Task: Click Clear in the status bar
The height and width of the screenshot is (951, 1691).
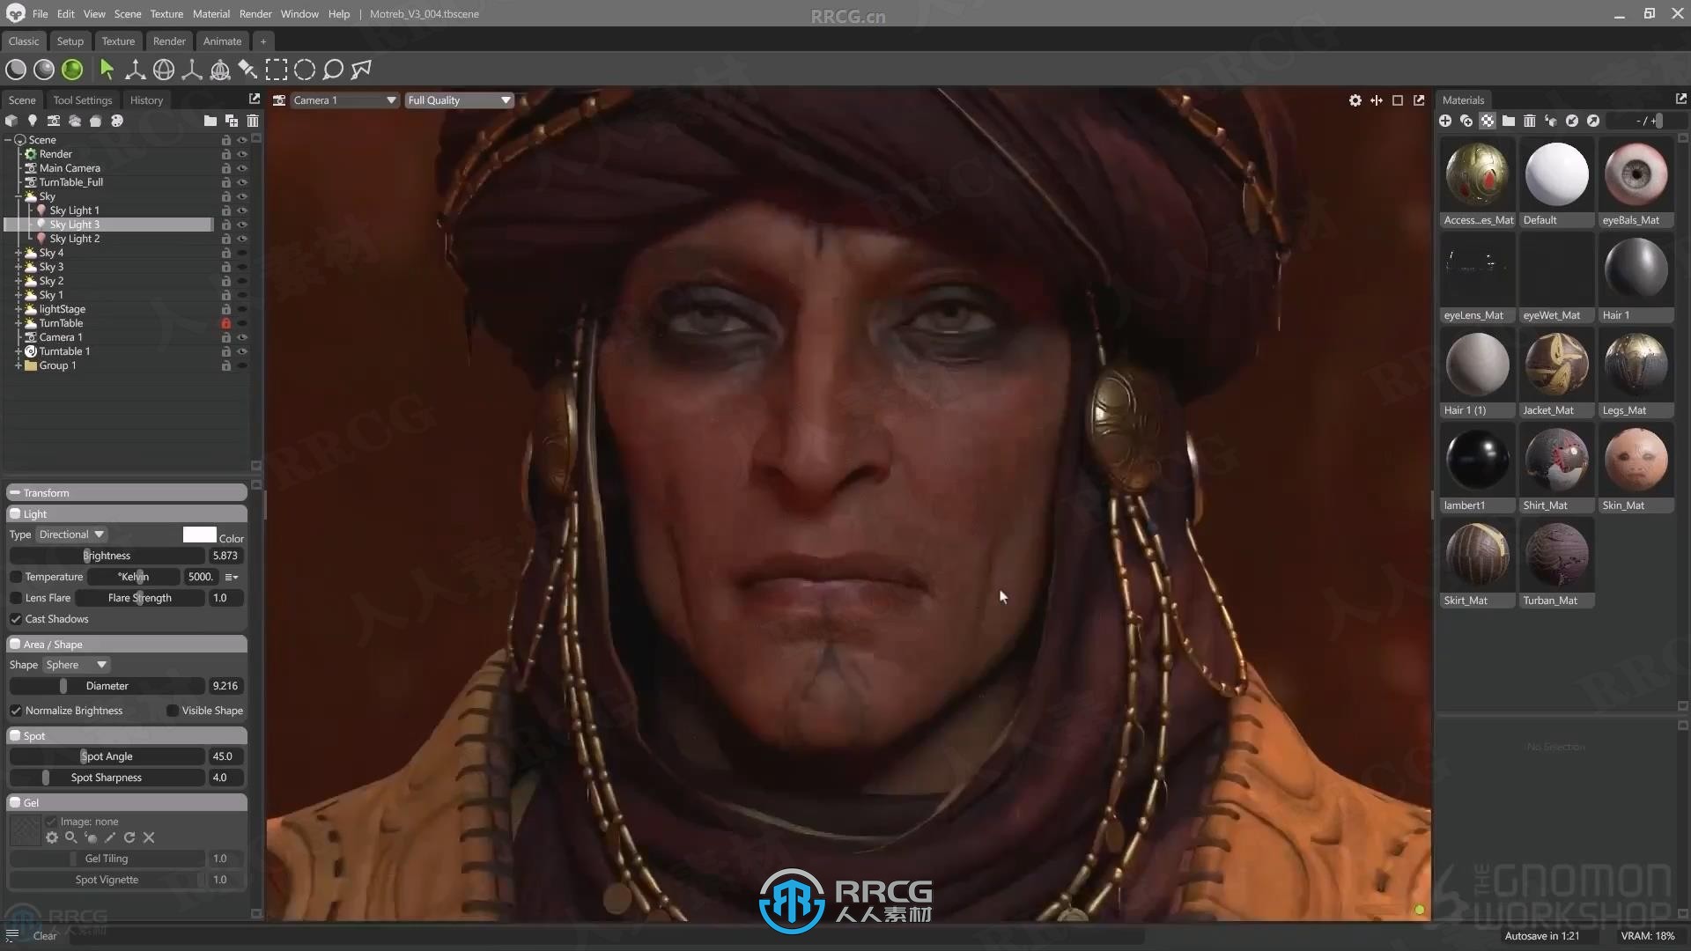Action: coord(45,936)
